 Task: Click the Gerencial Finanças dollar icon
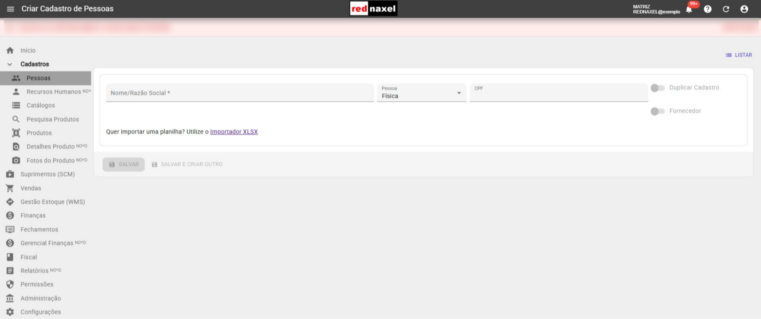10,243
